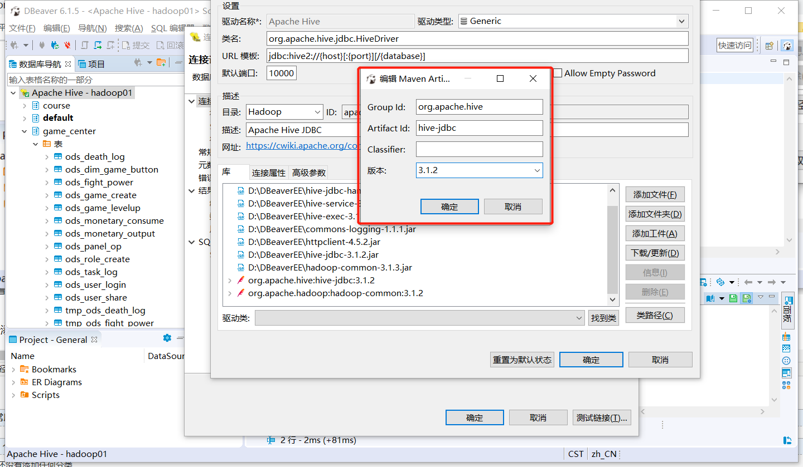Click the orange new folder icon in navigator
Screen dimensions: 803x467
(161, 63)
